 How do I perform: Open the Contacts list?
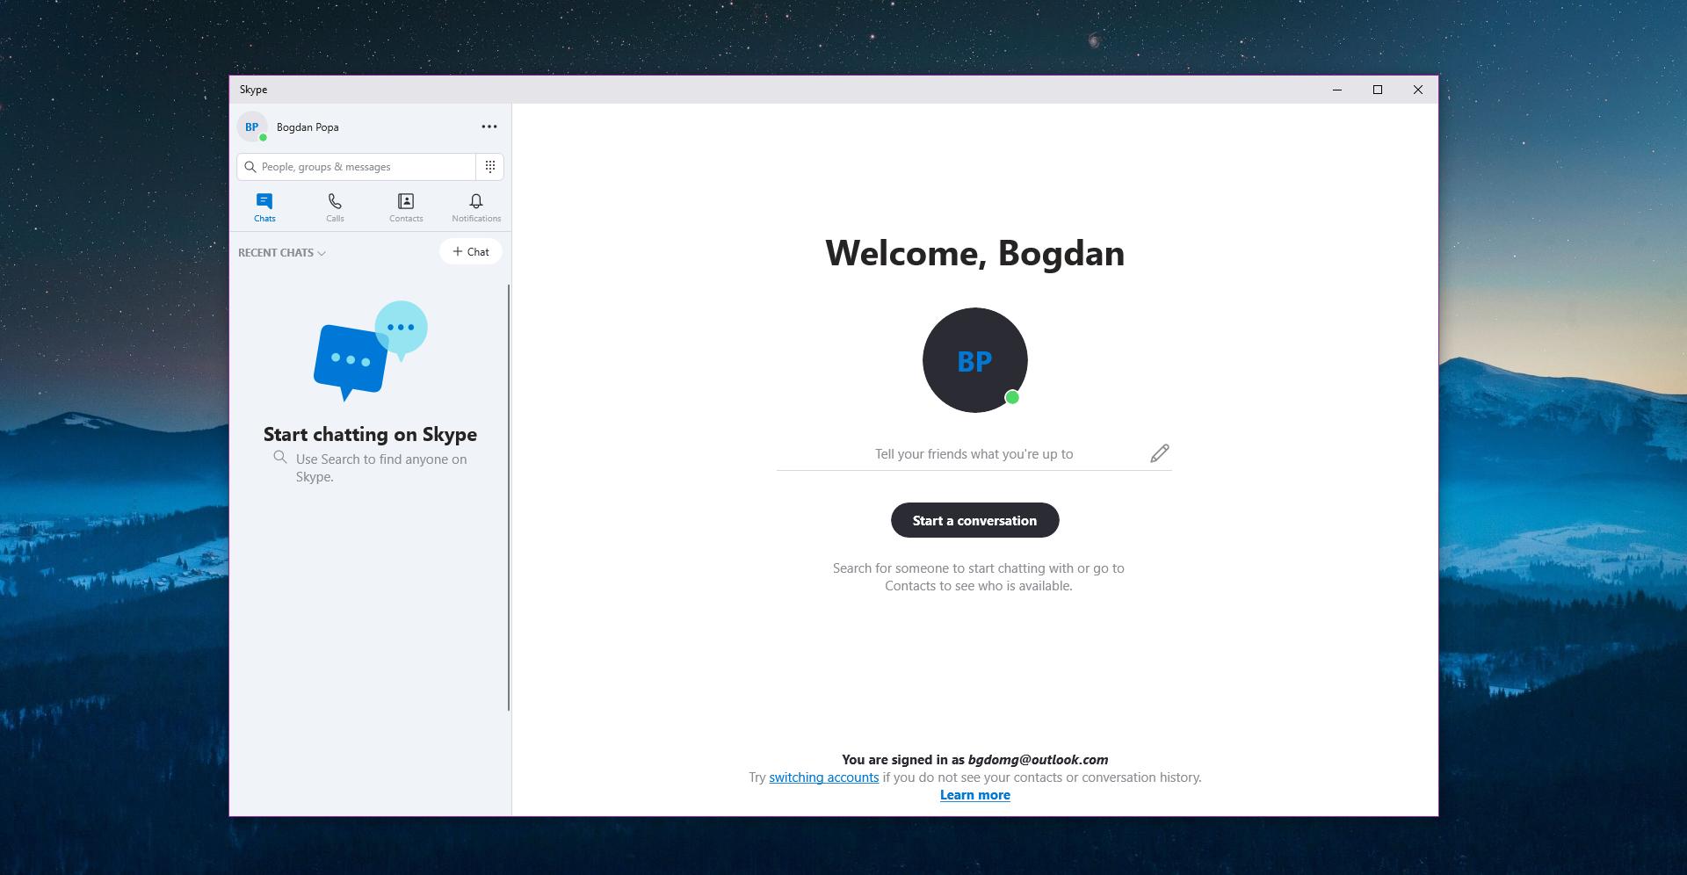click(x=405, y=206)
